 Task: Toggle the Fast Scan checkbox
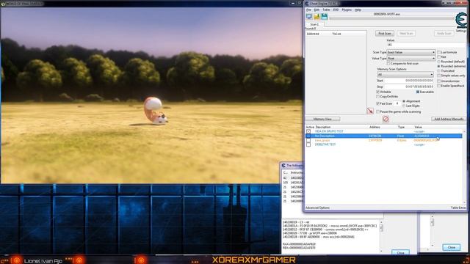378,103
